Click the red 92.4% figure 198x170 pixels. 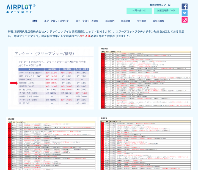(x=85, y=36)
